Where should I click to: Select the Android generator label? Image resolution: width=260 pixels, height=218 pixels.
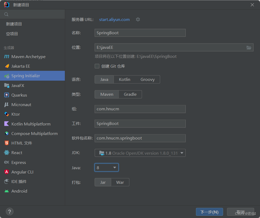[19, 191]
